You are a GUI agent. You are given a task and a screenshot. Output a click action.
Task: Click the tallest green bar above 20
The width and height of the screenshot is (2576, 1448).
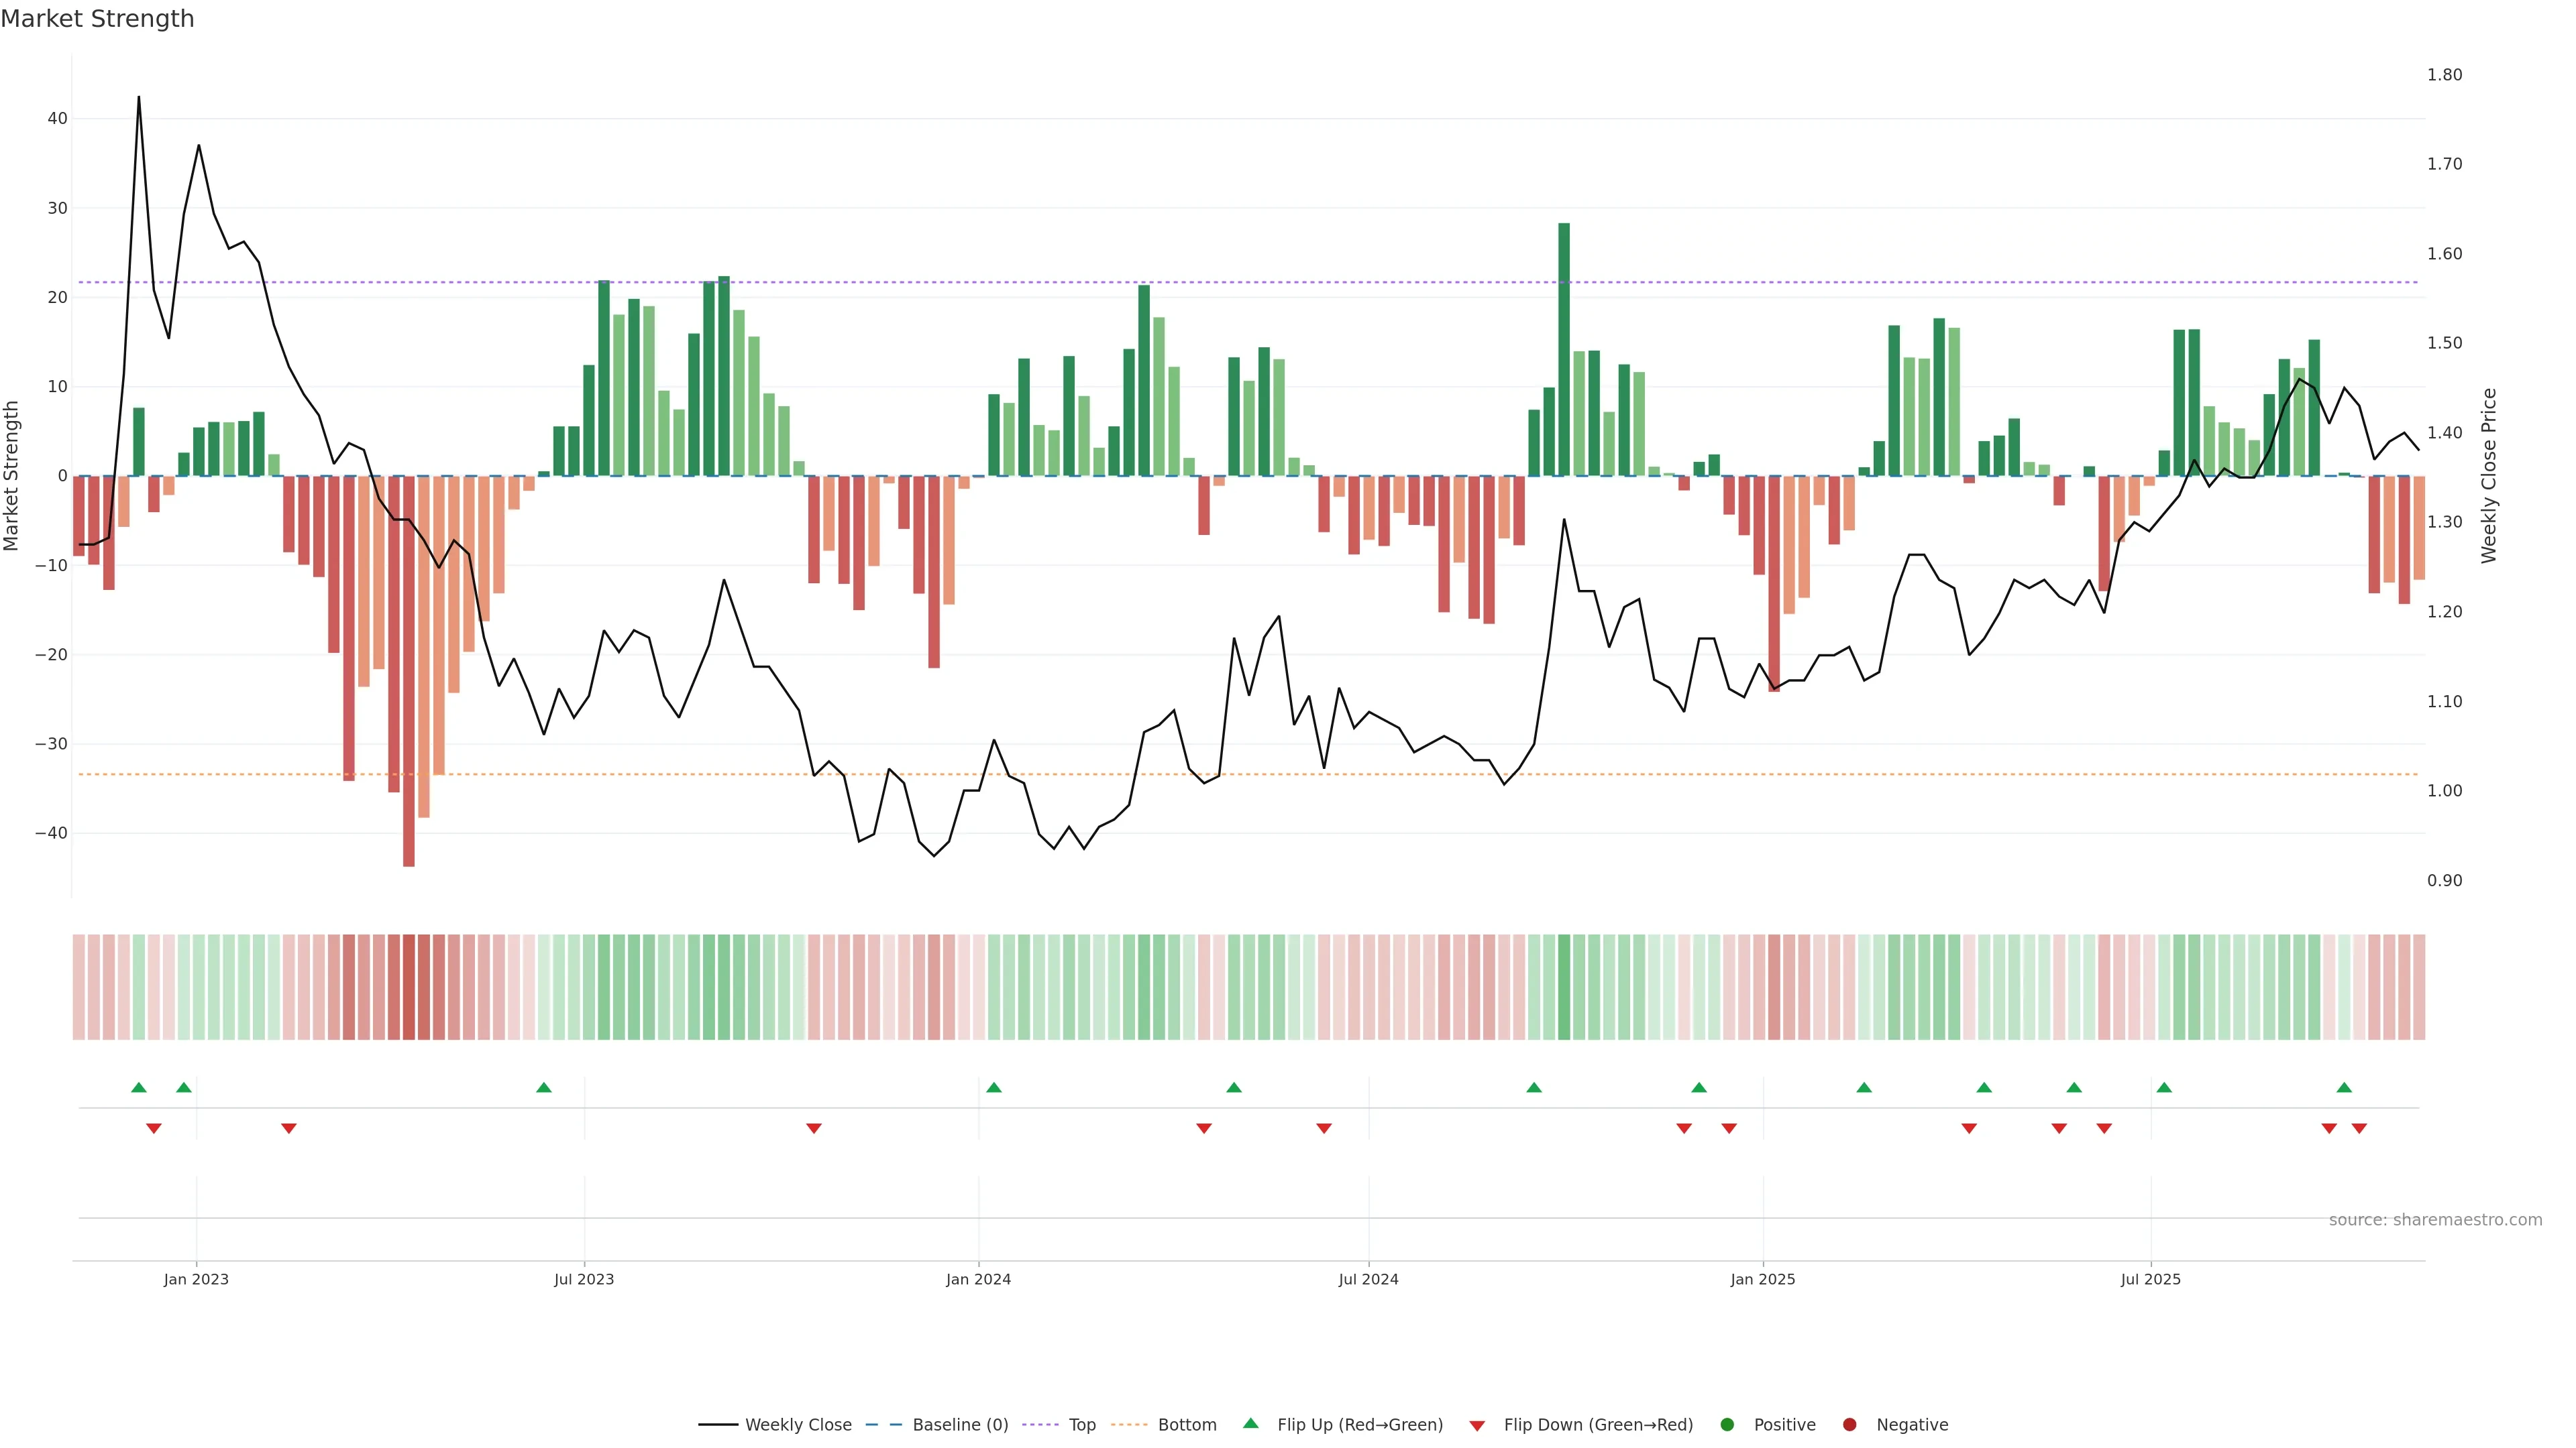click(1564, 350)
